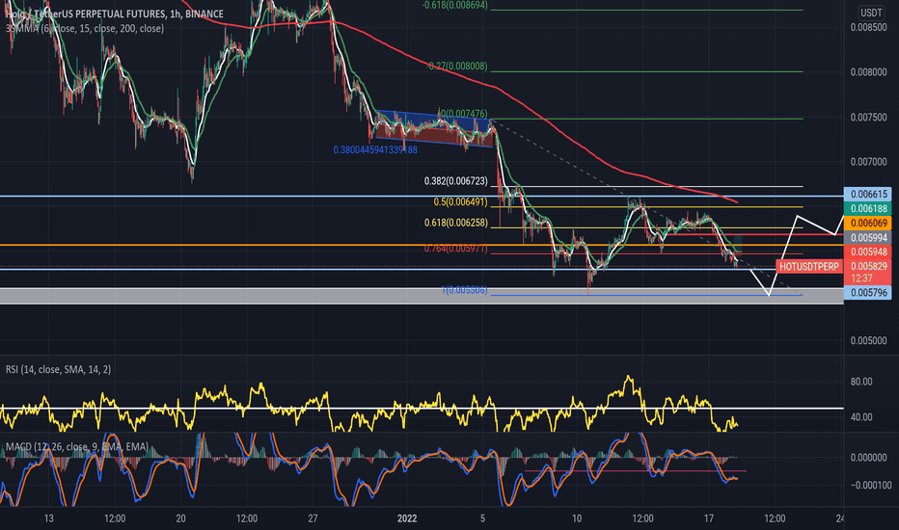Image resolution: width=899 pixels, height=530 pixels.
Task: Click the 0.005829 current price label
Action: (x=867, y=266)
